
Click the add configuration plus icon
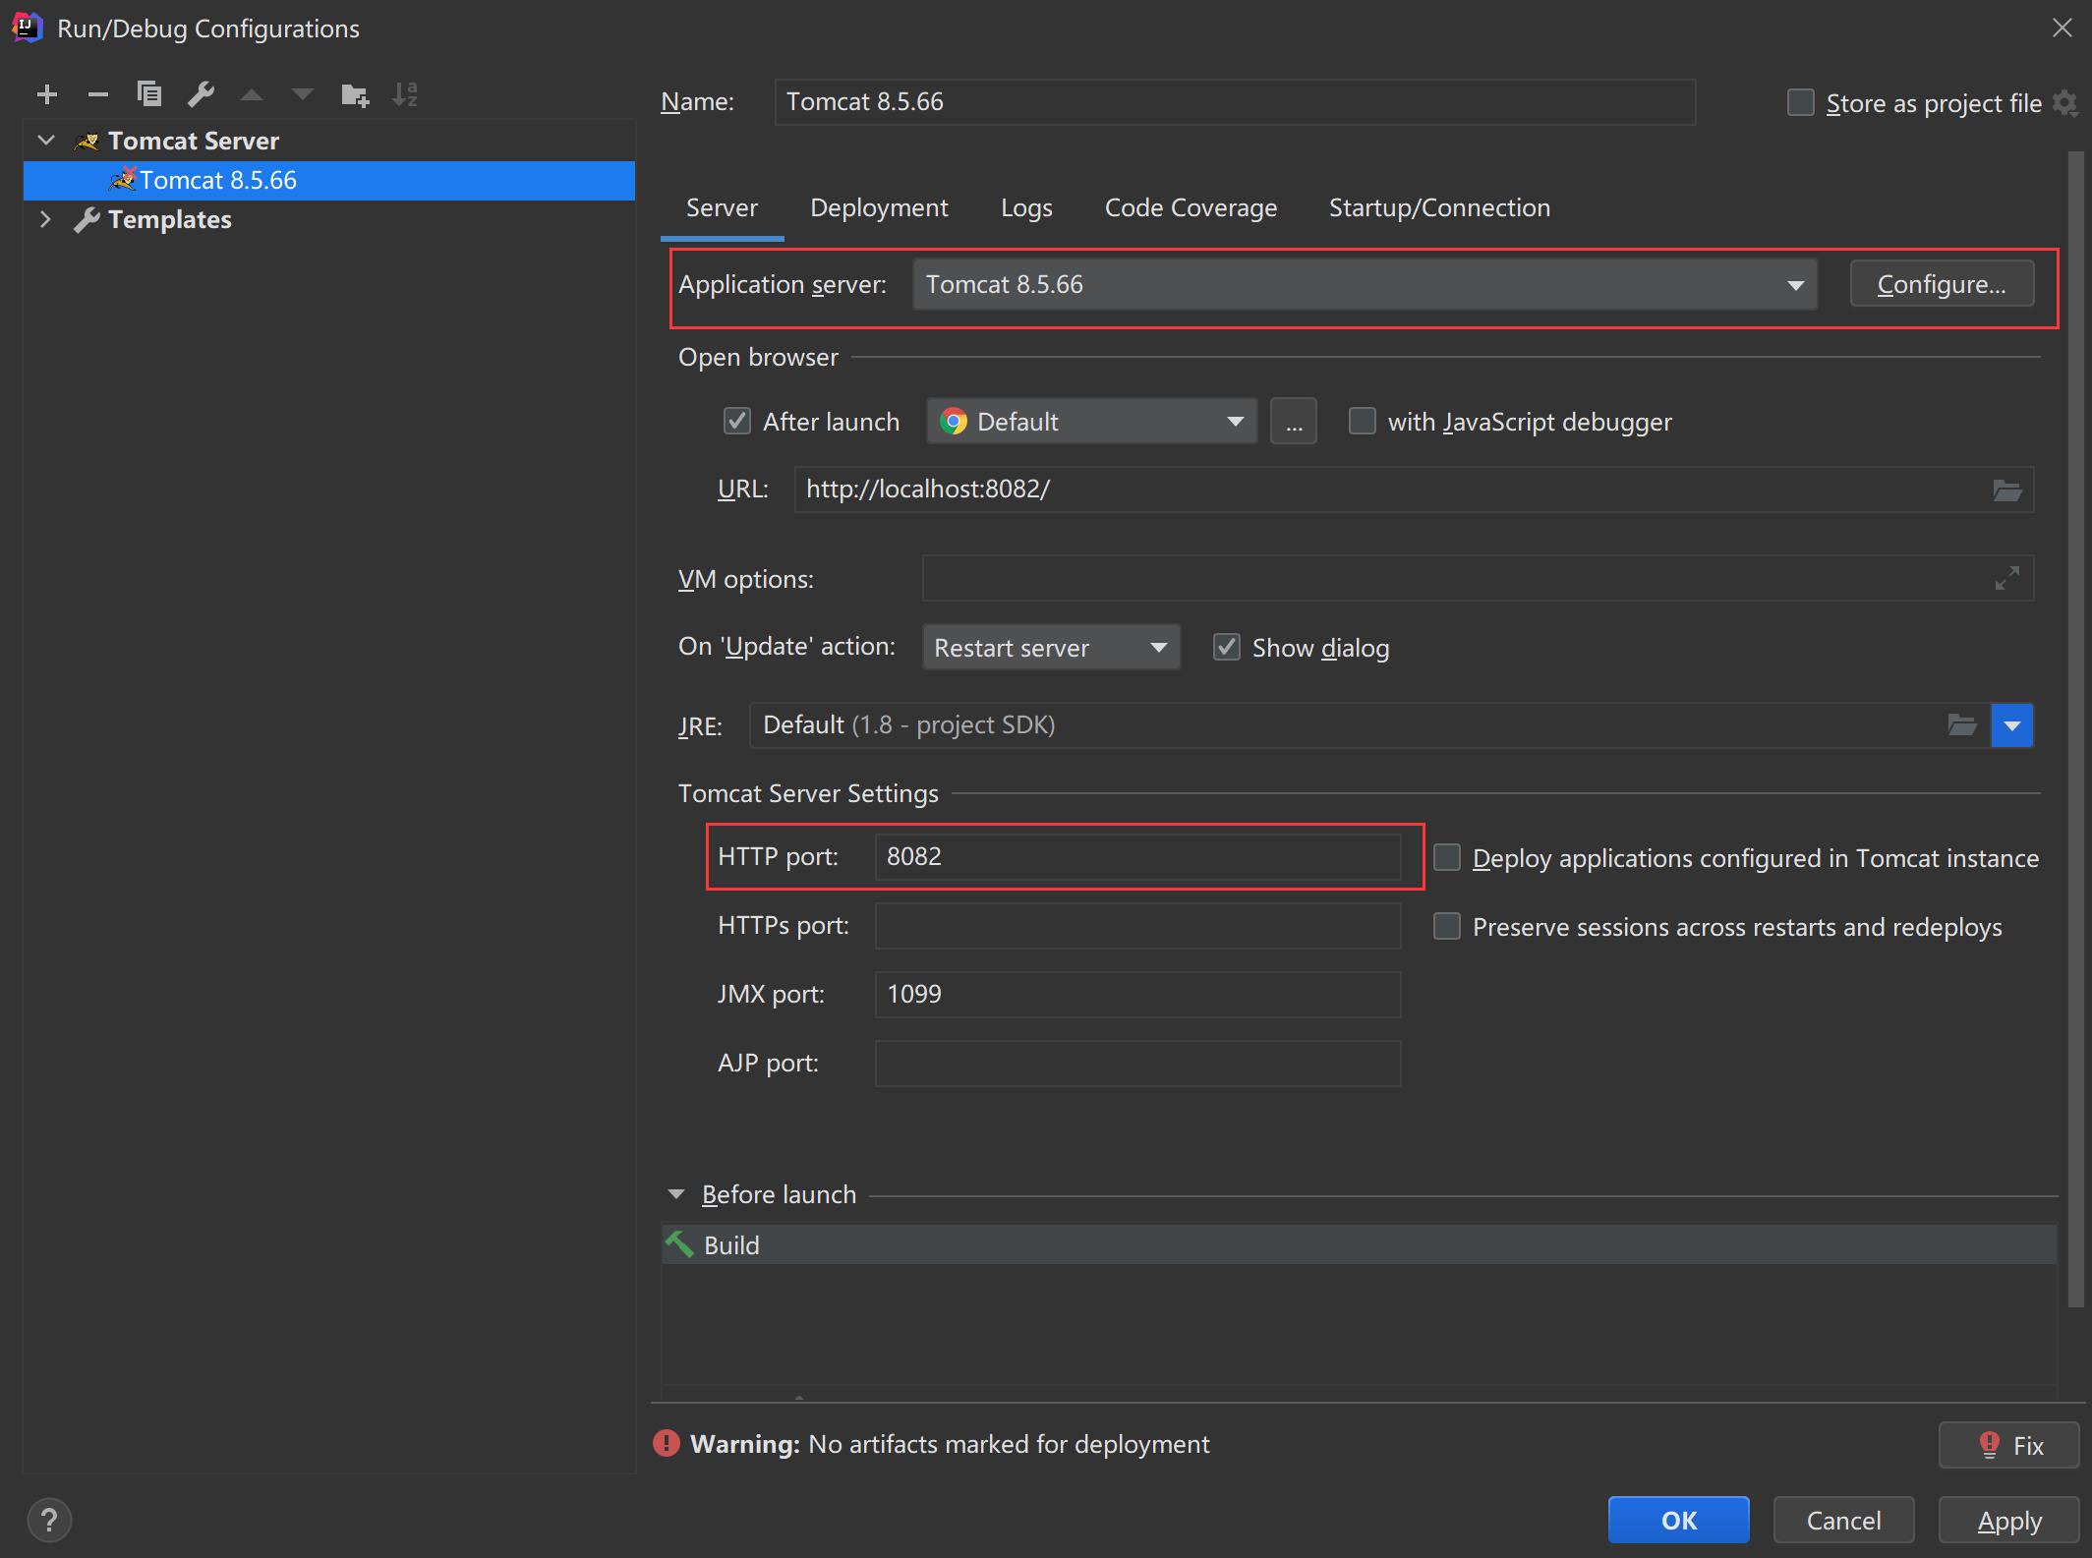pyautogui.click(x=49, y=91)
